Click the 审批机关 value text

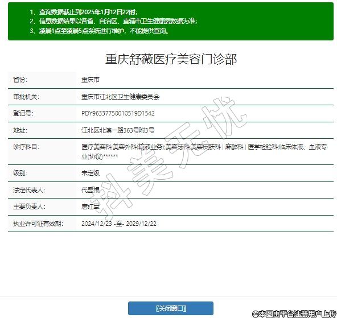[120, 97]
